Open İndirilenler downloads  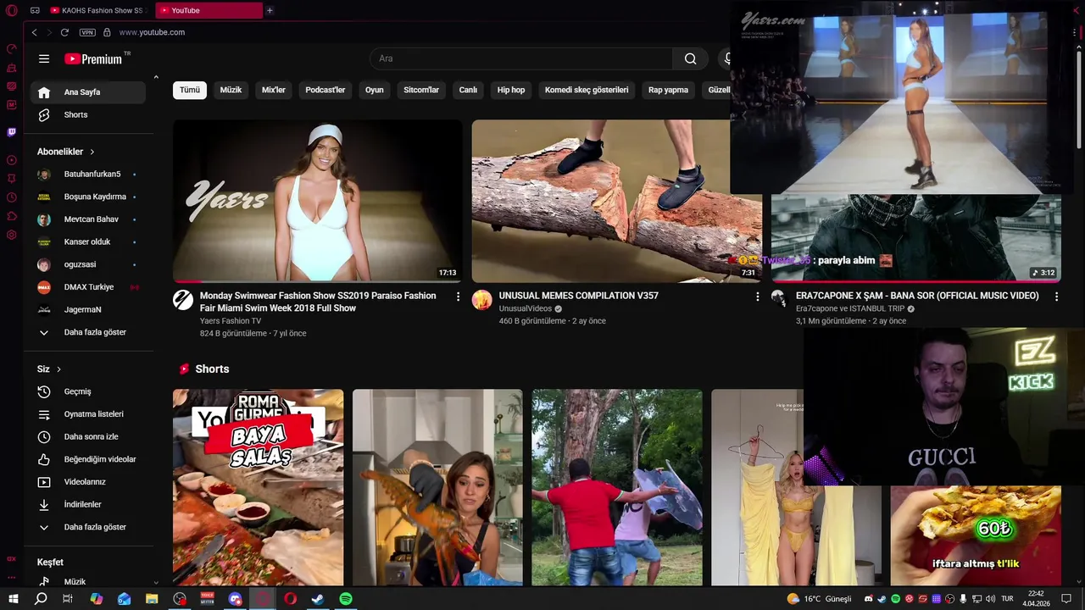[88, 504]
